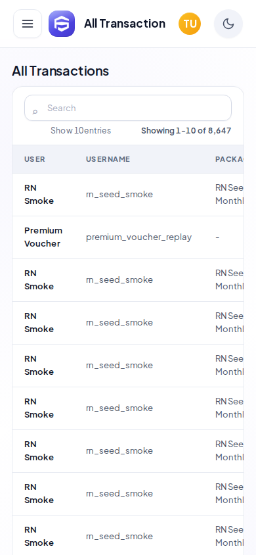Click the dash package cell for Premium Voucher
This screenshot has height=555, width=256.
[x=217, y=237]
